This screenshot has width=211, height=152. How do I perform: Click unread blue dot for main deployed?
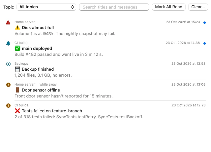(204, 43)
